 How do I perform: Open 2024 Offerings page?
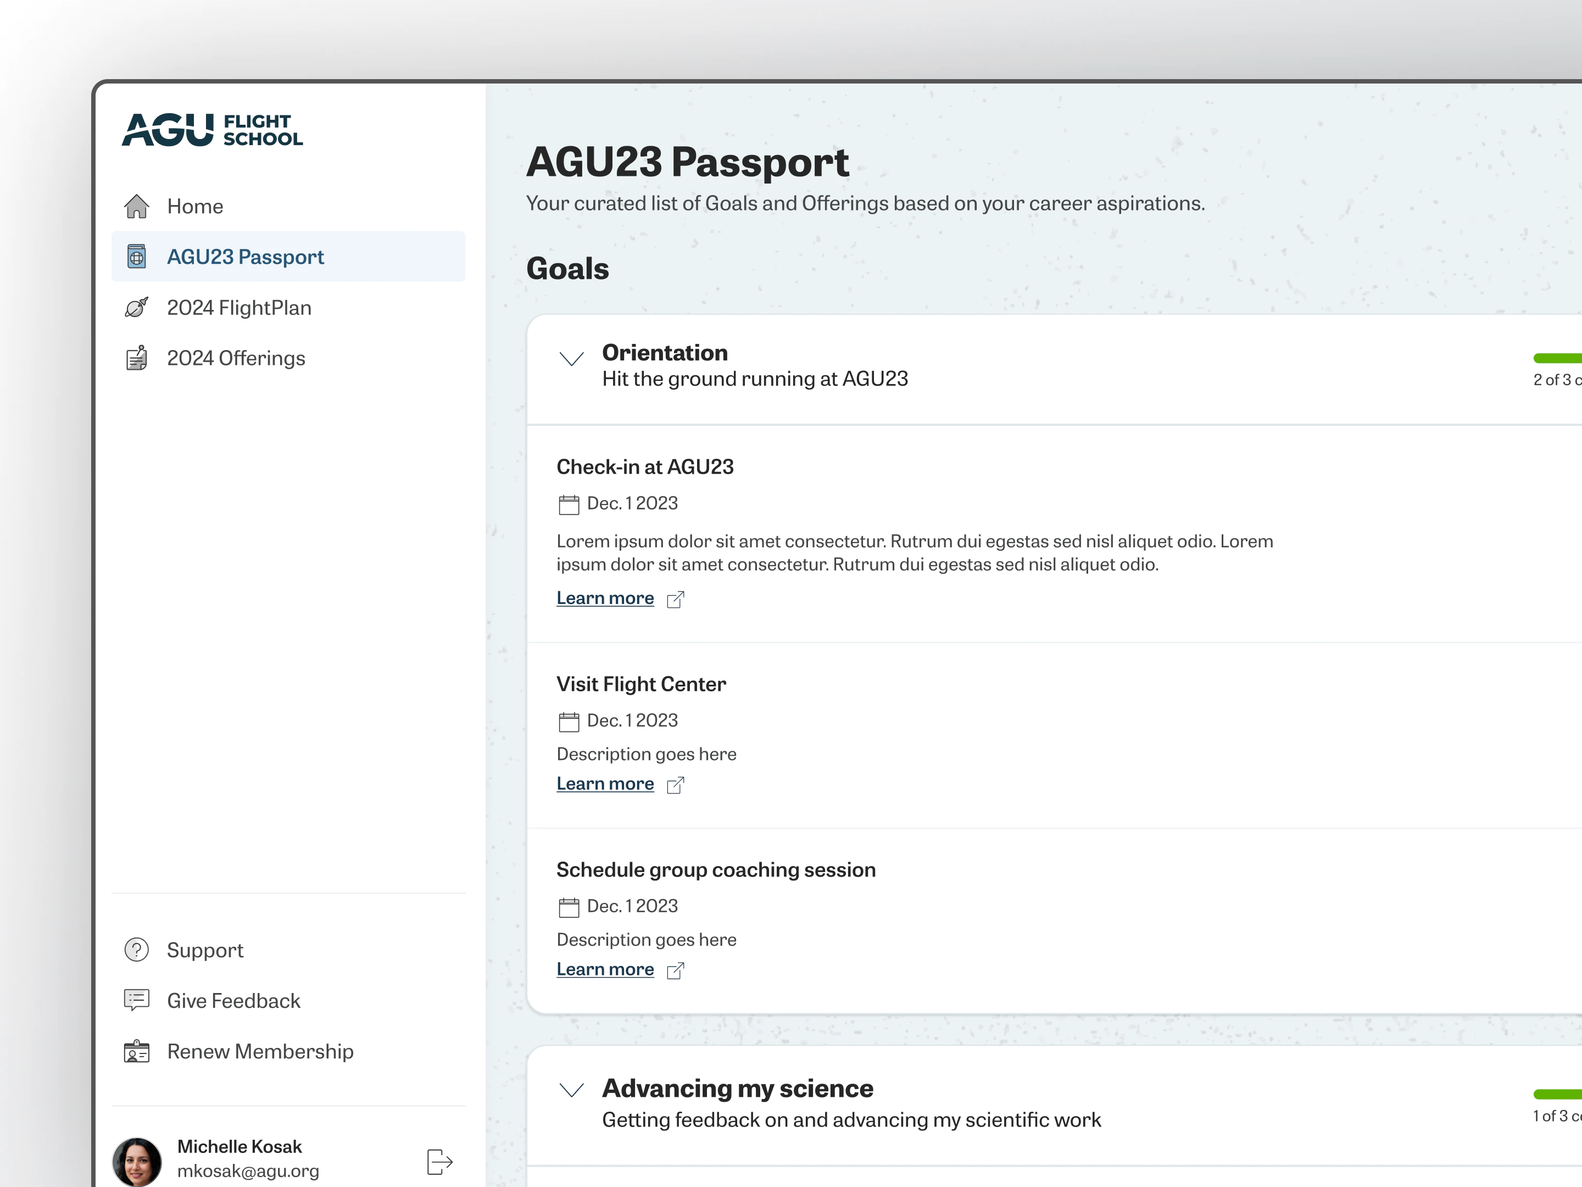[288, 358]
